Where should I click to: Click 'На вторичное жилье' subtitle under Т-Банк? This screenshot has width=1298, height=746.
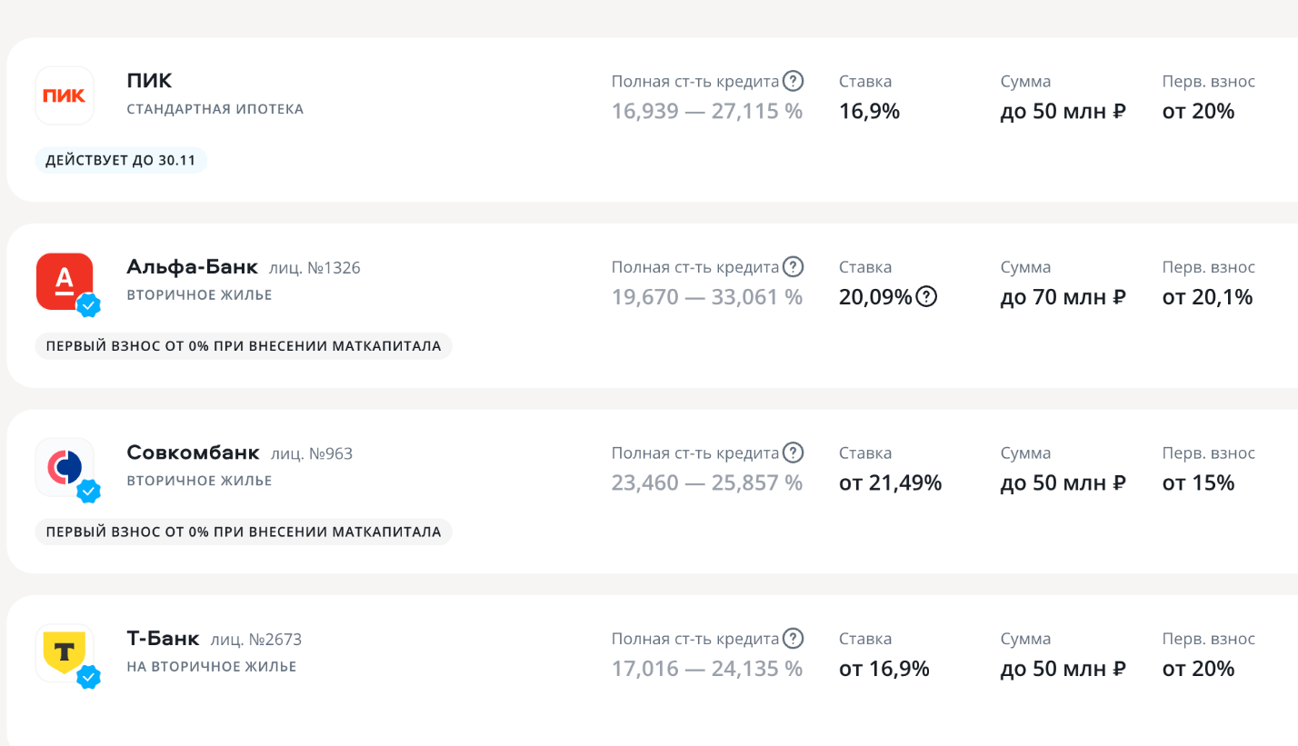point(211,667)
